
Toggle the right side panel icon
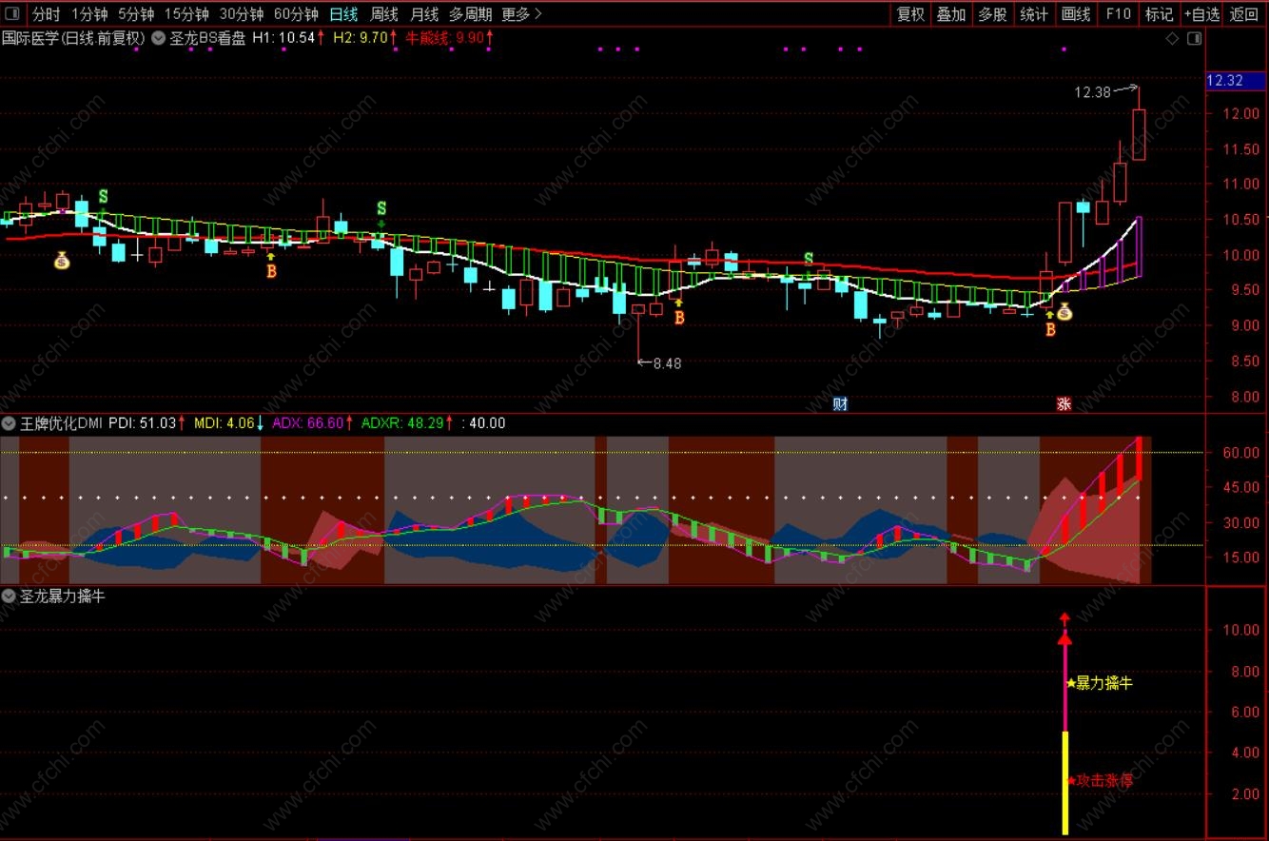coord(1194,38)
